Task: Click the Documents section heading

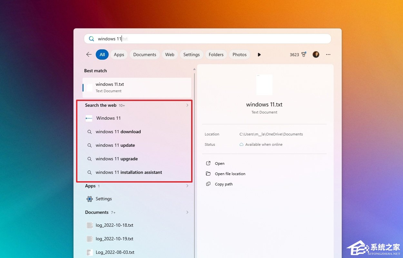Action: [x=97, y=212]
